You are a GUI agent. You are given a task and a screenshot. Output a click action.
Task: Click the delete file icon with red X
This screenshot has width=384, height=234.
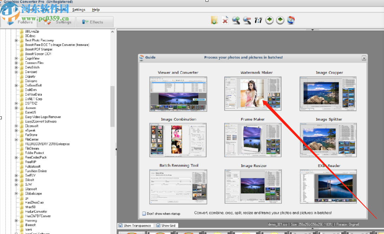[225, 20]
